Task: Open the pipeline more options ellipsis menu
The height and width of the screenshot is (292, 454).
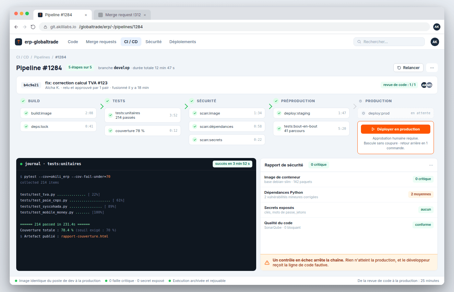Action: [x=432, y=68]
